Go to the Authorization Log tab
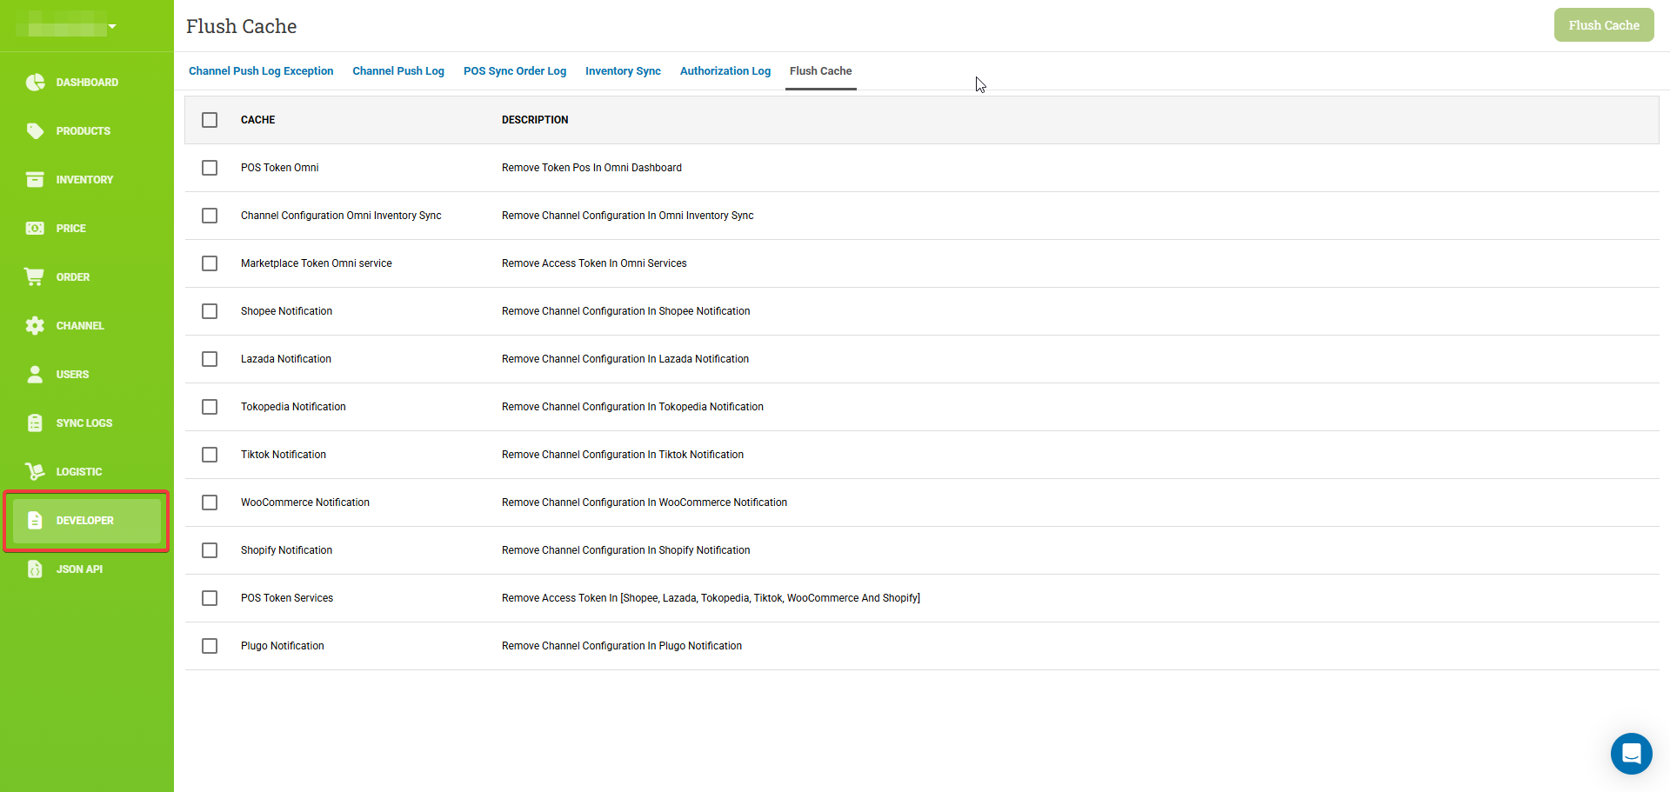This screenshot has width=1670, height=792. click(725, 71)
